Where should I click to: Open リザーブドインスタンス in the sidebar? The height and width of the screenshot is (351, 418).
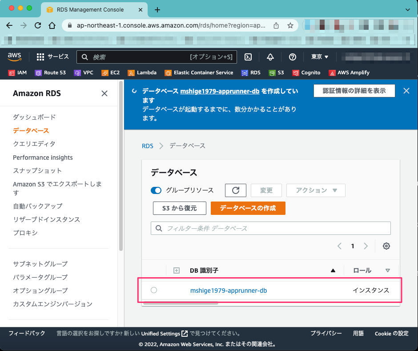47,219
